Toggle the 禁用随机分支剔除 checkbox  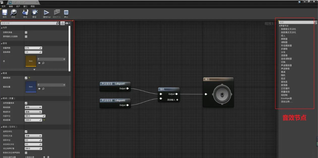pos(26,37)
